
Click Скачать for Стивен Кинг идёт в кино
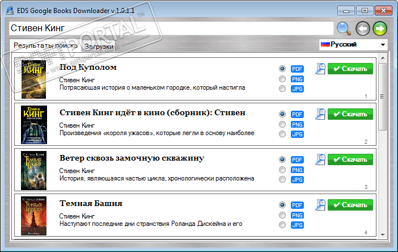pos(350,114)
